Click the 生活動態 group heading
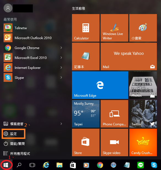161x170 pixels. [x=79, y=9]
